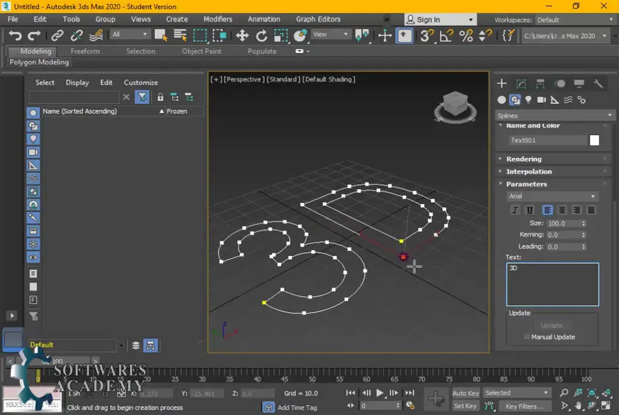Switch to the Freeform ribbon tab
This screenshot has width=619, height=415.
[85, 51]
